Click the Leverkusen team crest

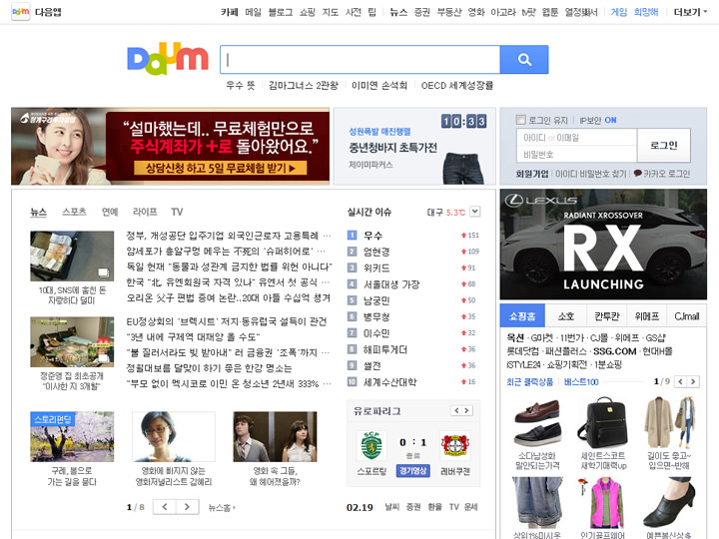[455, 446]
